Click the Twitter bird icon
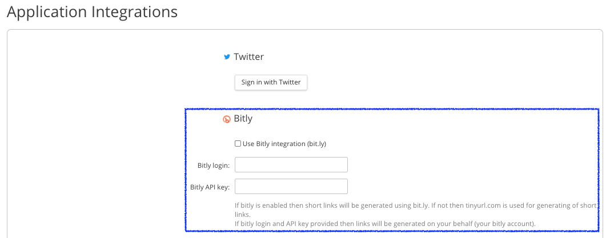The height and width of the screenshot is (238, 606). click(x=227, y=57)
